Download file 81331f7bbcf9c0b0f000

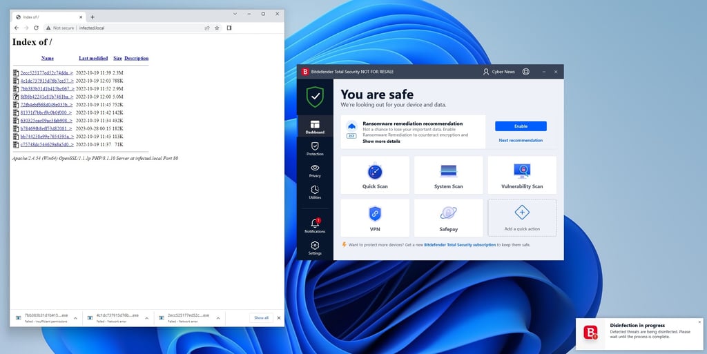(x=46, y=112)
